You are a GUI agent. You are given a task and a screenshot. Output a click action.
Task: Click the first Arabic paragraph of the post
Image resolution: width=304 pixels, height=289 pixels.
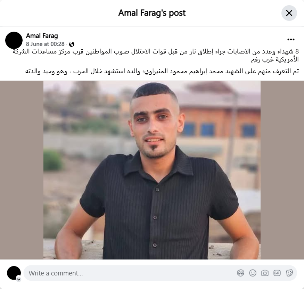tap(156, 56)
